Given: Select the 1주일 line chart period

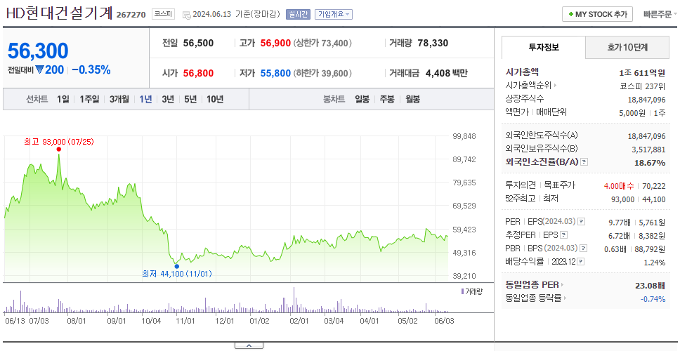Looking at the screenshot, I should 89,99.
